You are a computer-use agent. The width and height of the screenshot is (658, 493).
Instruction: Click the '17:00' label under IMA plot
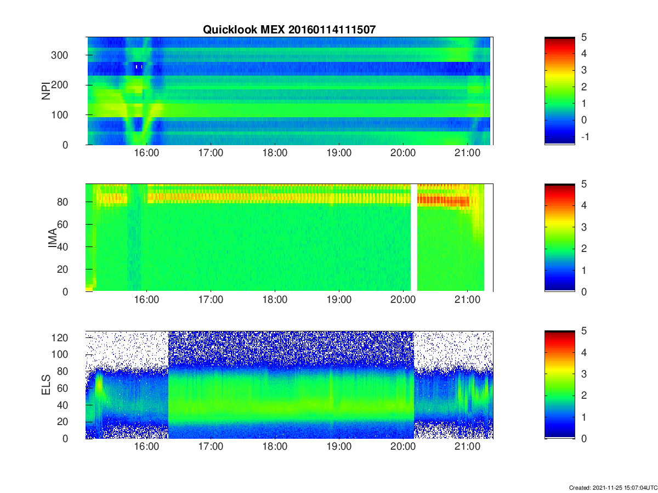pyautogui.click(x=211, y=301)
